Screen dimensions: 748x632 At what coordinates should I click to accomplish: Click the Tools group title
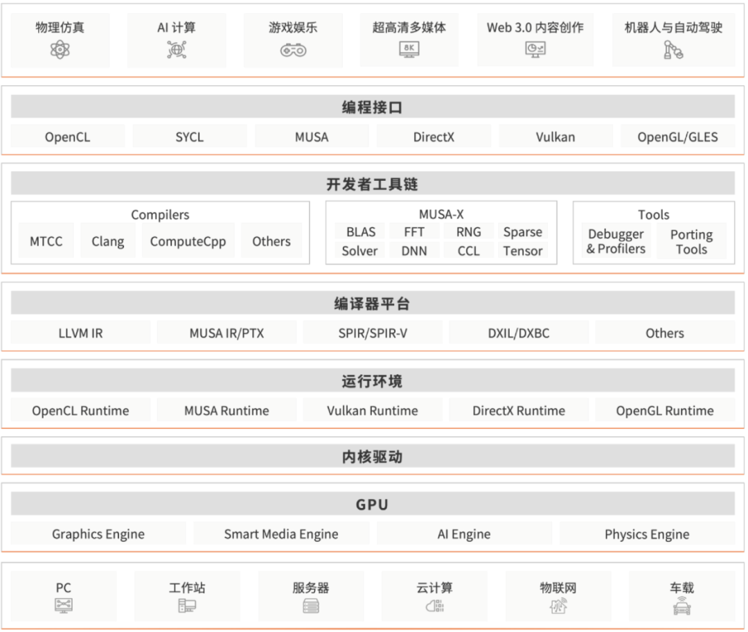click(x=654, y=214)
